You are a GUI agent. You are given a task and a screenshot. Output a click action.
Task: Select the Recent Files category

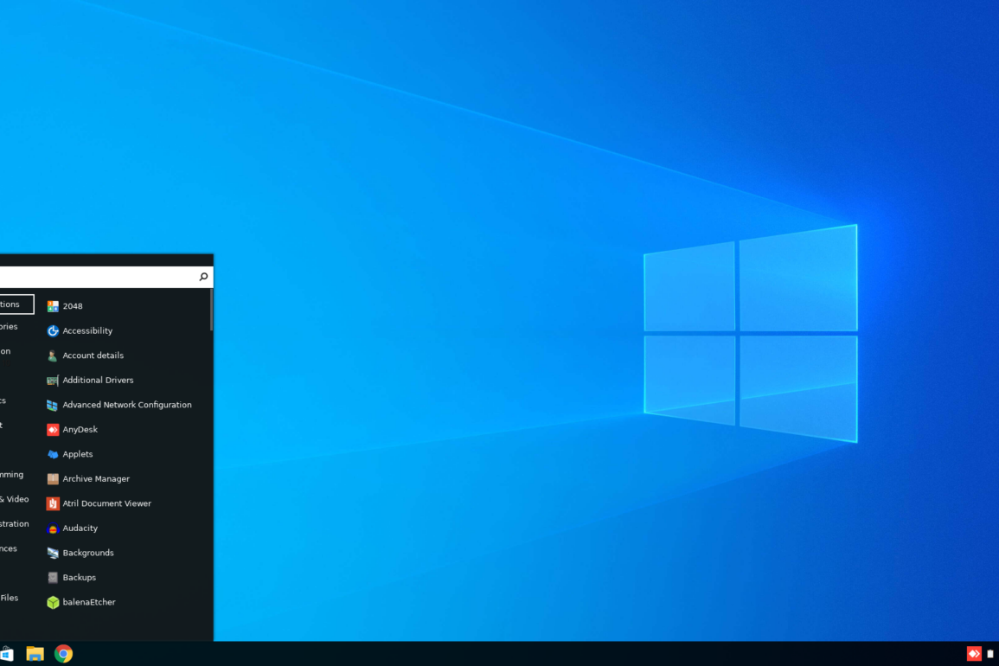[10, 598]
